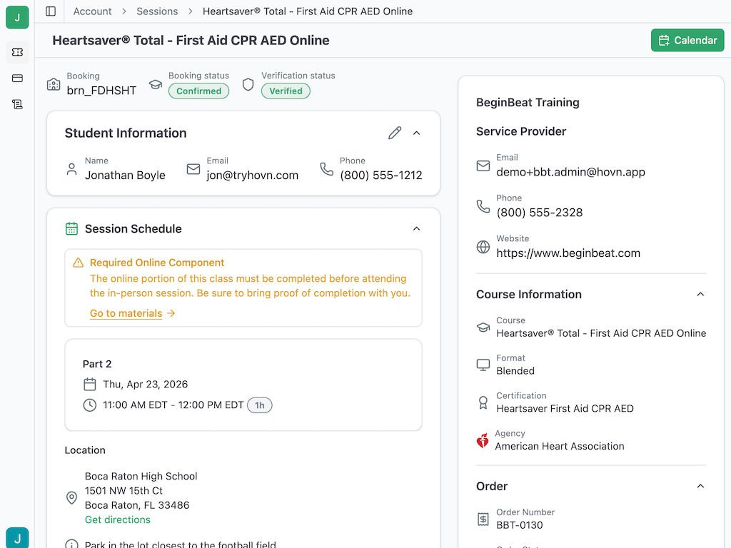Toggle the sidebar panel icon

51,11
